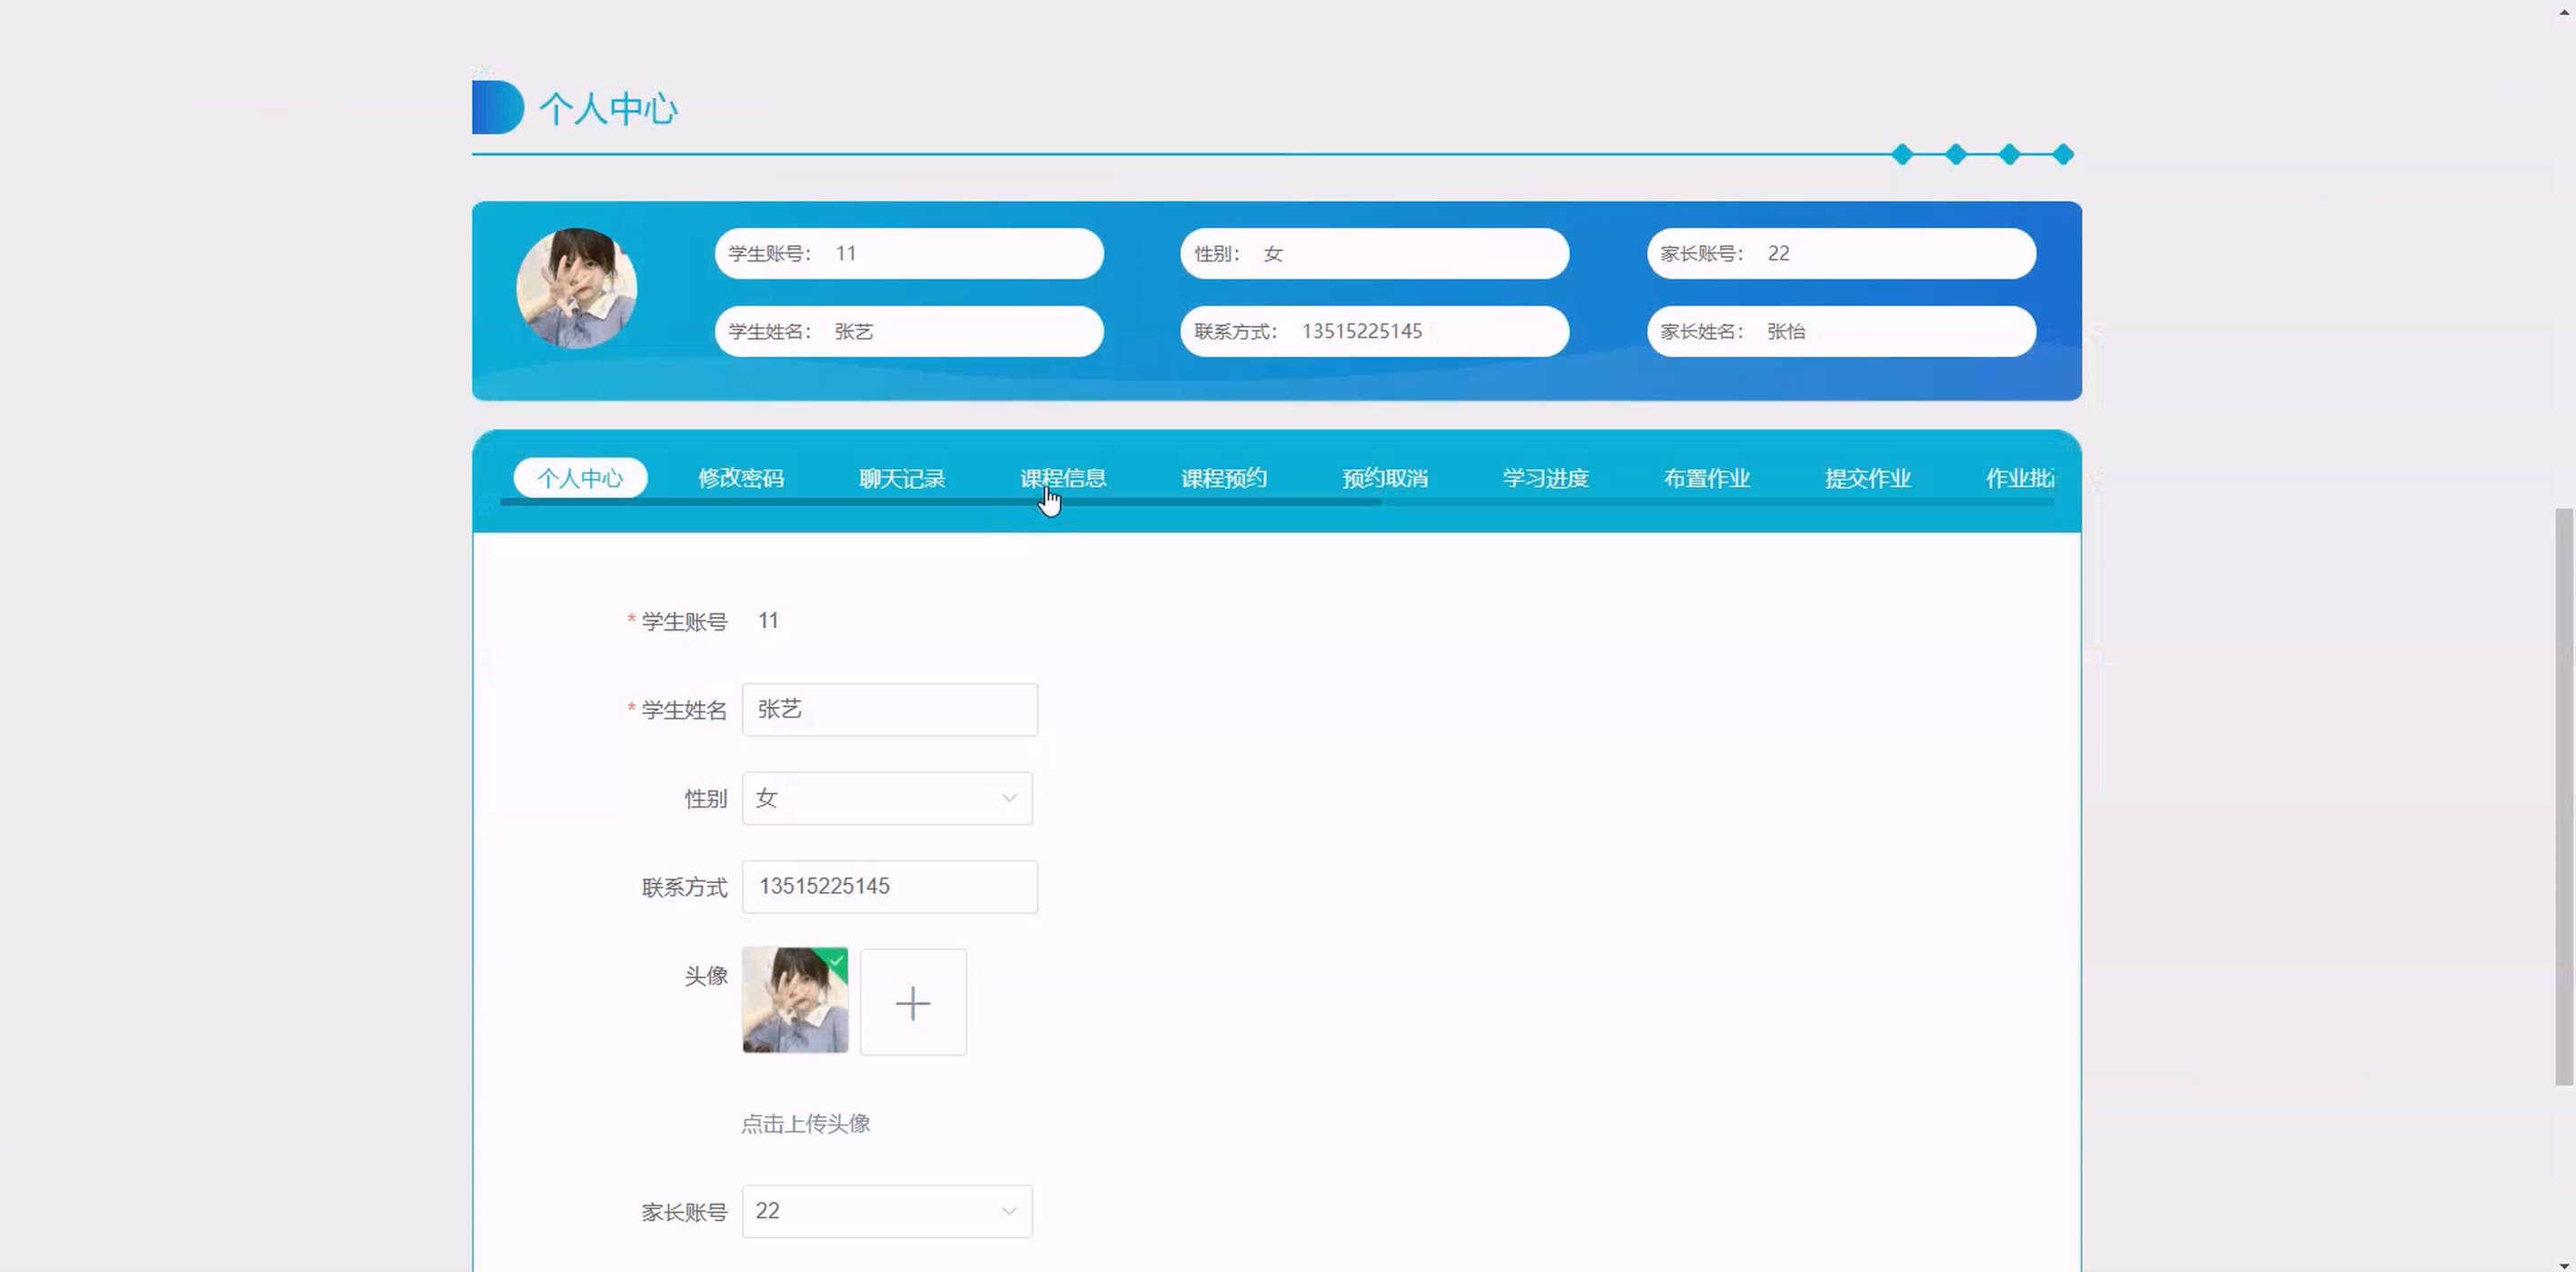Open the 预约取消 tab
The image size is (2576, 1272).
coord(1385,478)
